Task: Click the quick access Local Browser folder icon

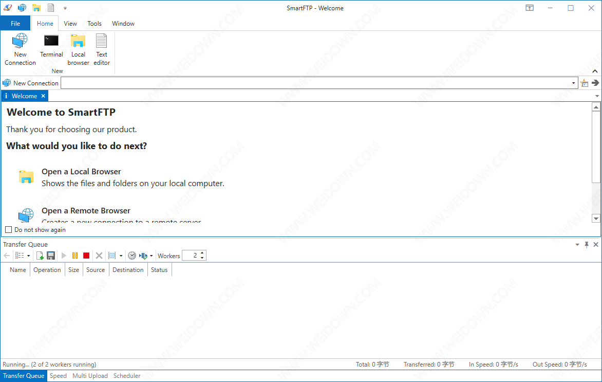Action: pyautogui.click(x=36, y=8)
